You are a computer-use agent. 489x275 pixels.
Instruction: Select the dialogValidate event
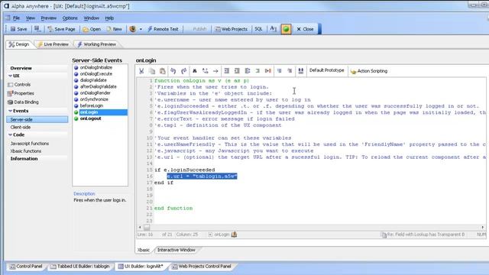93,80
